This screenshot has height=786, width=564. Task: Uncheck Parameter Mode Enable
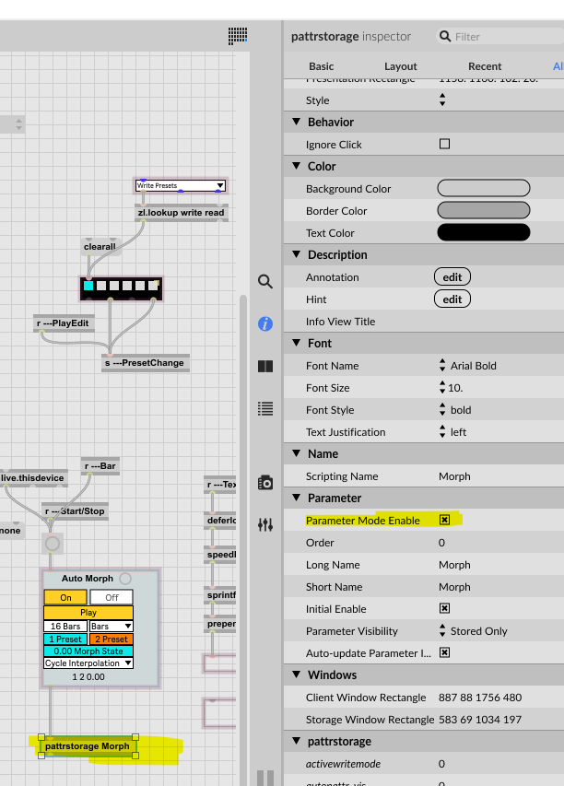(x=444, y=521)
